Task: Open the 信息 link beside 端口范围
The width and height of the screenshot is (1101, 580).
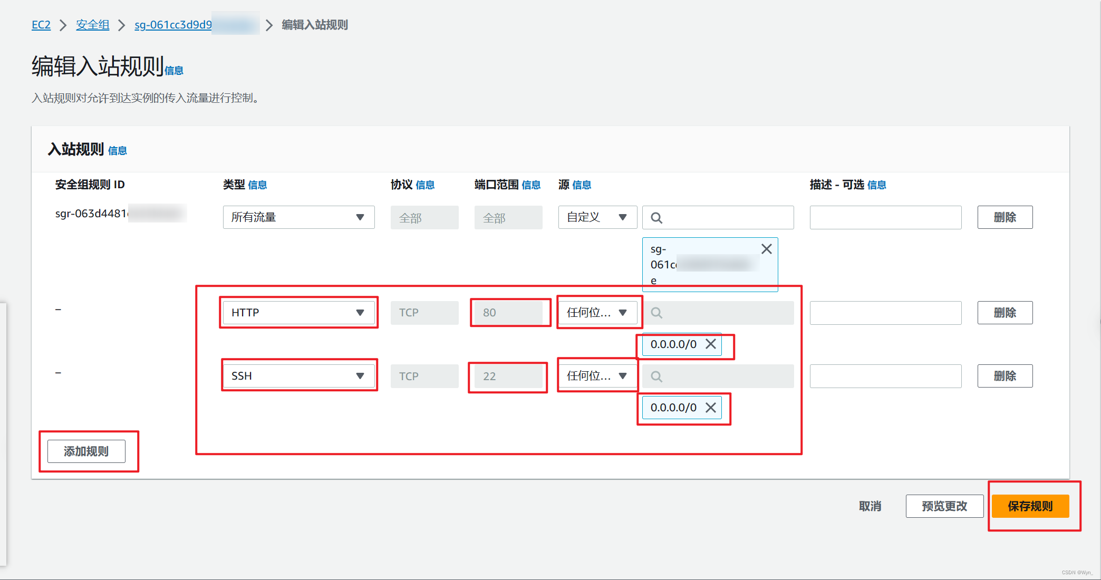Action: (531, 185)
